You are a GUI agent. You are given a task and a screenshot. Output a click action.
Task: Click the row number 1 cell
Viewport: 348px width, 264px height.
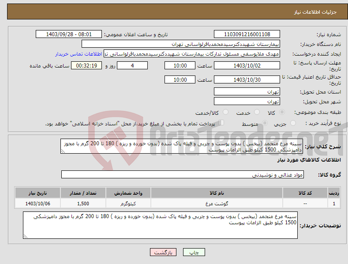[334, 204]
